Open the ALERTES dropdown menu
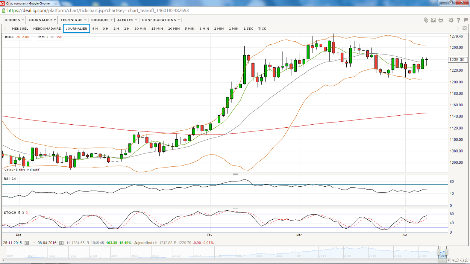Screen dimensions: 470x264 tap(127, 20)
